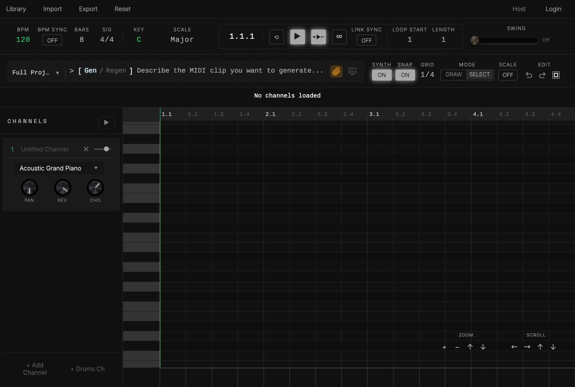Open the Library menu
The height and width of the screenshot is (387, 575).
(16, 9)
